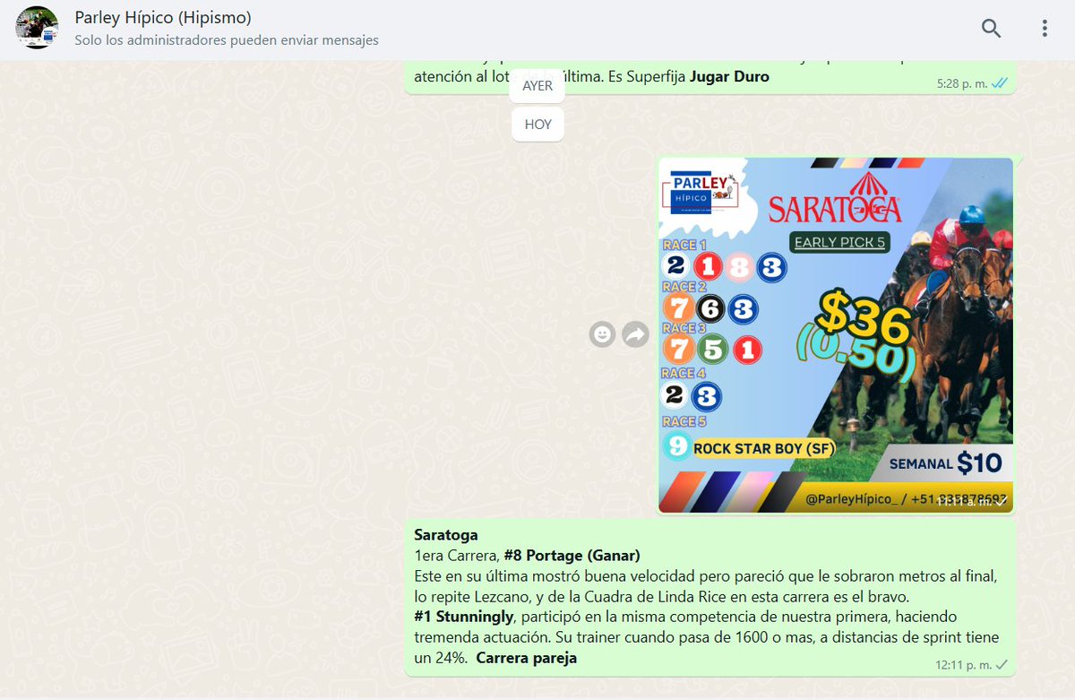Image resolution: width=1075 pixels, height=700 pixels.
Task: Click the 5:28 p. m. message timestamp
Action: pyautogui.click(x=962, y=83)
